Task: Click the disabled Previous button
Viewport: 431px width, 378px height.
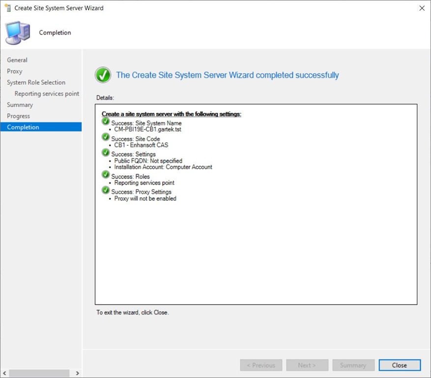Action: point(261,365)
